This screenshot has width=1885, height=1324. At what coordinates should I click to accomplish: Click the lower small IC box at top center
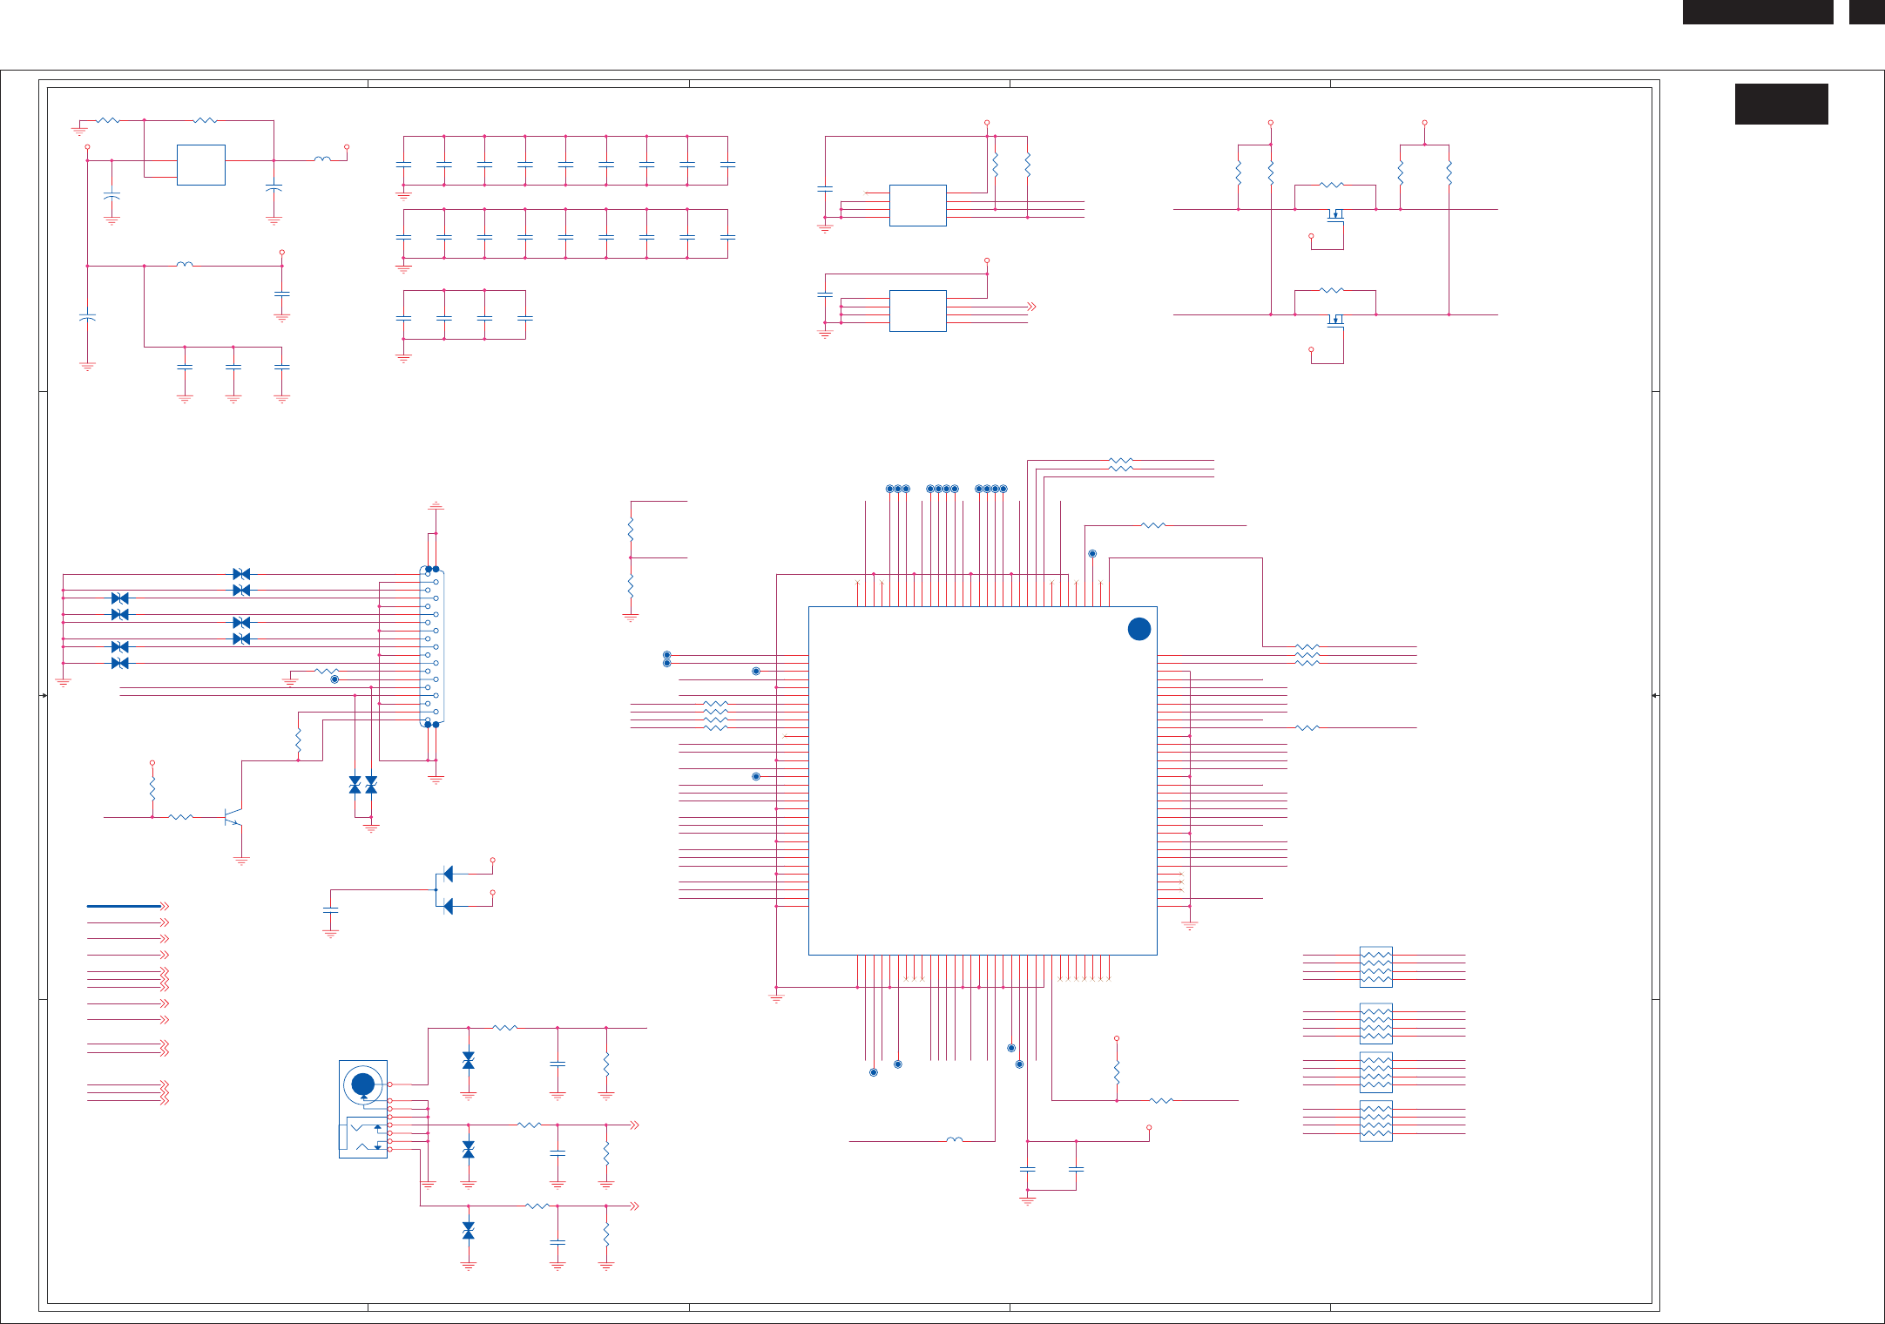(x=917, y=311)
